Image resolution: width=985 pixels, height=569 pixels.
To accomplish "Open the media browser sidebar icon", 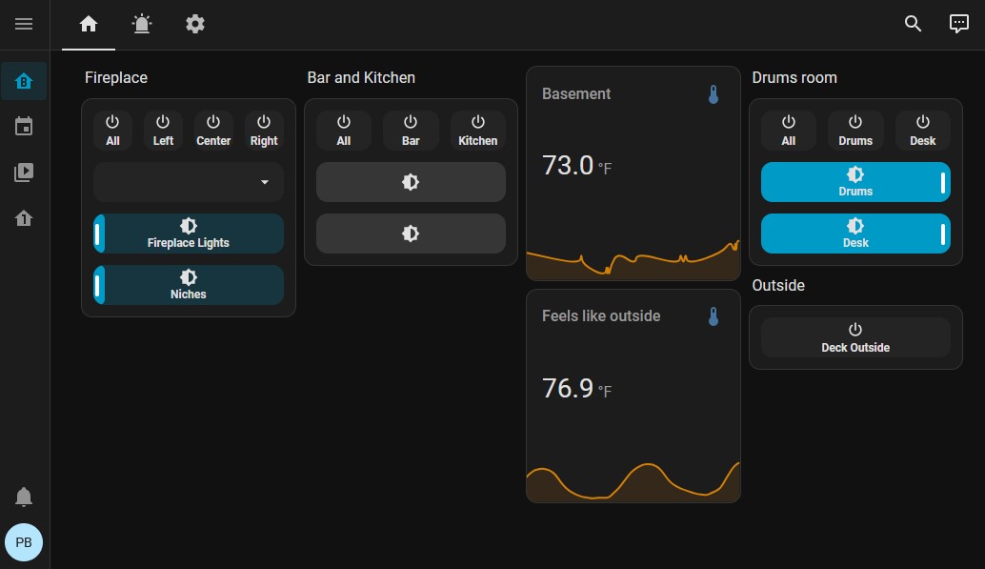I will pos(24,173).
